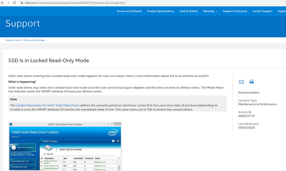Viewport: 286px width, 171px height.
Task: Open the Support Community page
Action: [235, 11]
